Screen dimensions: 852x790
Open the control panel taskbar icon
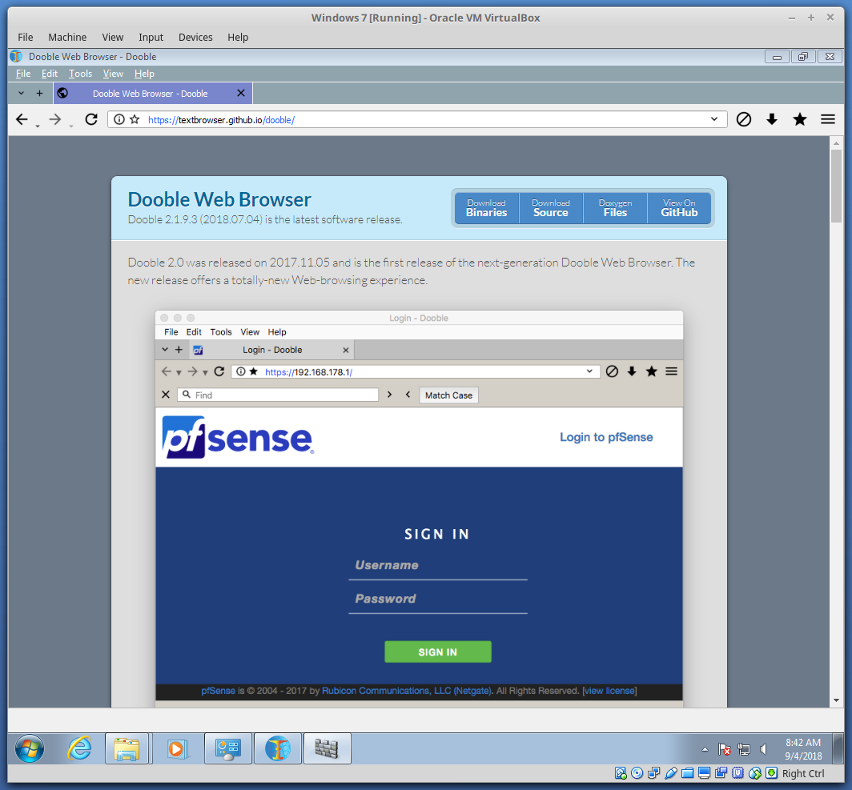[x=227, y=748]
